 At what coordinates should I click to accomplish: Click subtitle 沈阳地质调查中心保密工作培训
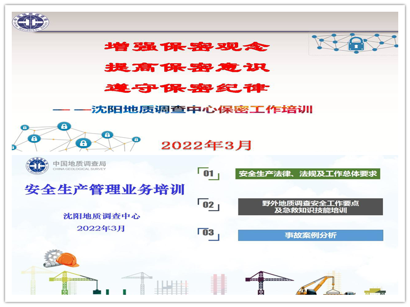point(202,109)
